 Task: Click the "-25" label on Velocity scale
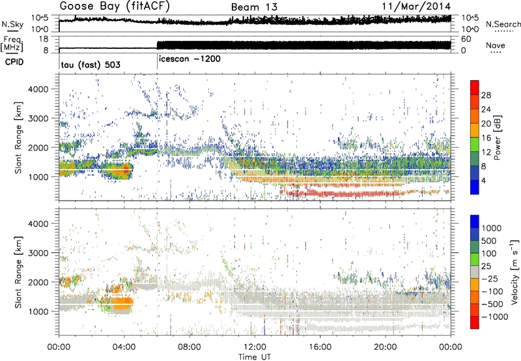pos(490,279)
